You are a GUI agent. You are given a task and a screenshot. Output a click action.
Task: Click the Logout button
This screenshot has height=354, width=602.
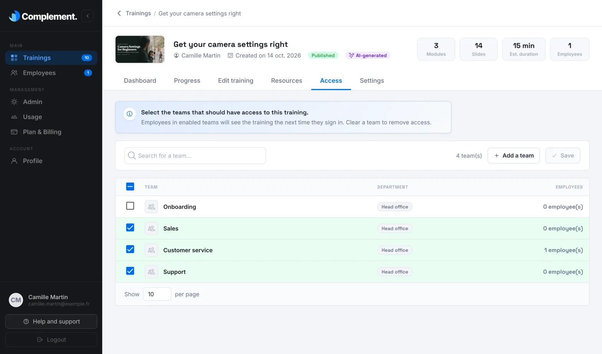51,339
